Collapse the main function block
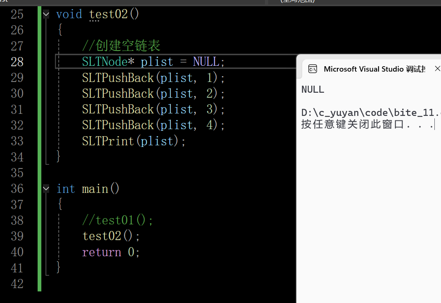Screen dimensions: 441x303 46,189
